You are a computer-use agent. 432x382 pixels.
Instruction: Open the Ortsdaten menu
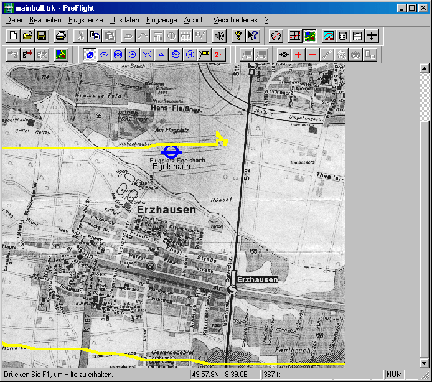click(124, 20)
